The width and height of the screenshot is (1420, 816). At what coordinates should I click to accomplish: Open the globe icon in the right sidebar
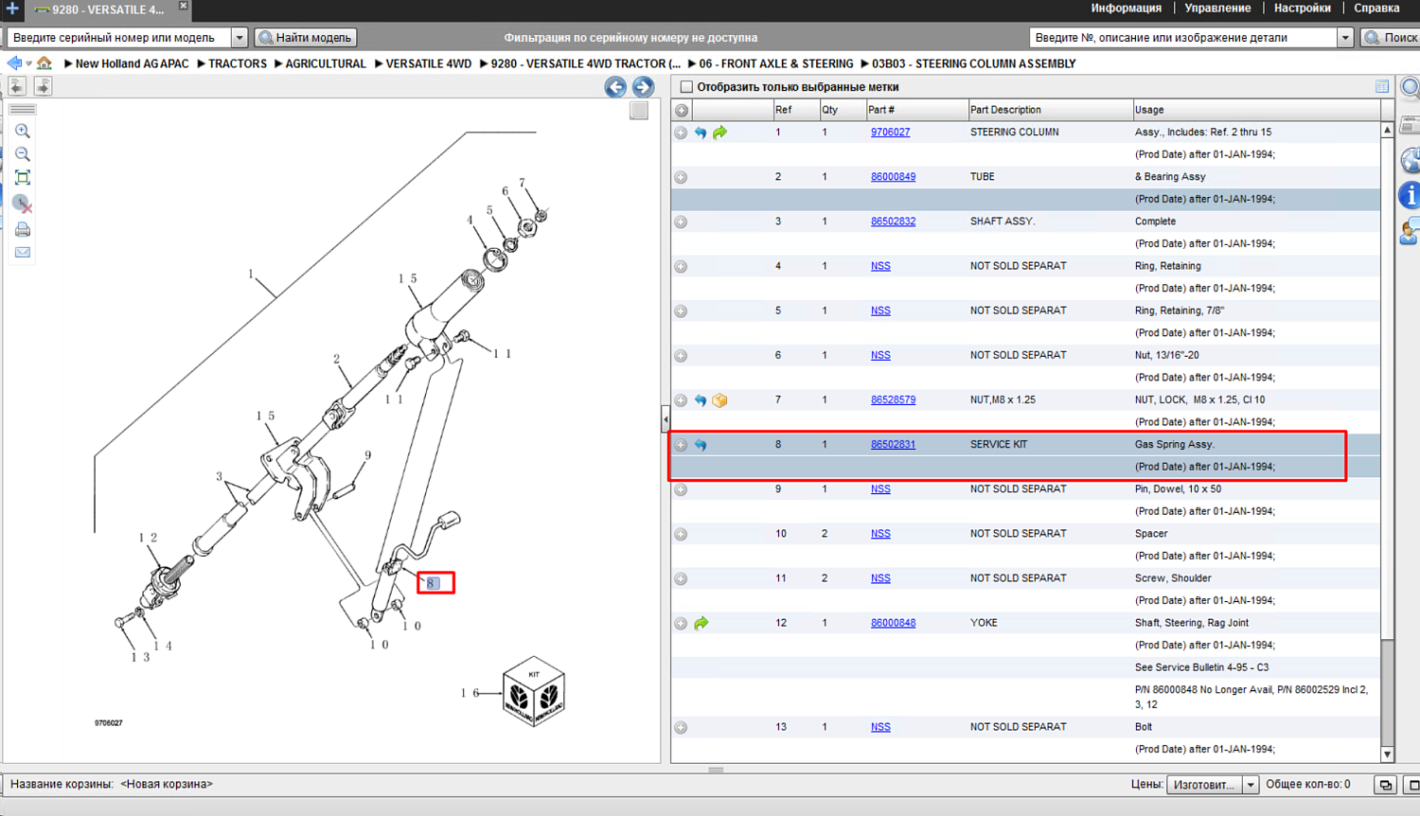point(1411,160)
